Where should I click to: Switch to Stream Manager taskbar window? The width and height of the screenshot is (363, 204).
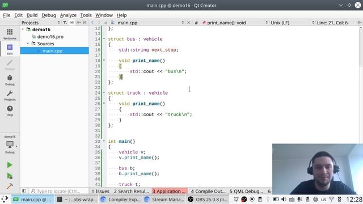pyautogui.click(x=164, y=199)
